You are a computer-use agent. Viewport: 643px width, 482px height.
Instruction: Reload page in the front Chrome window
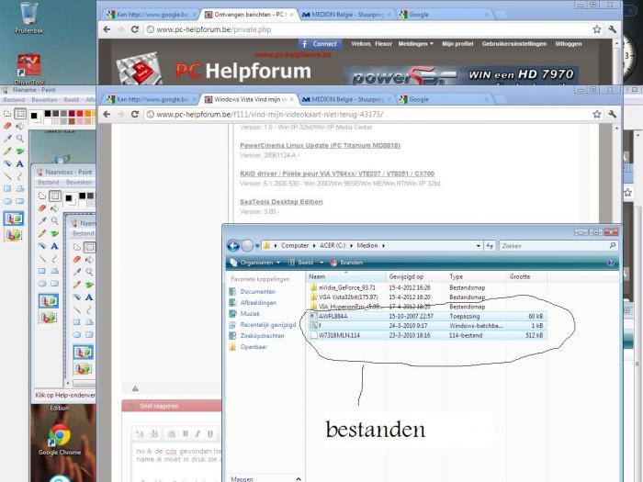coord(134,115)
